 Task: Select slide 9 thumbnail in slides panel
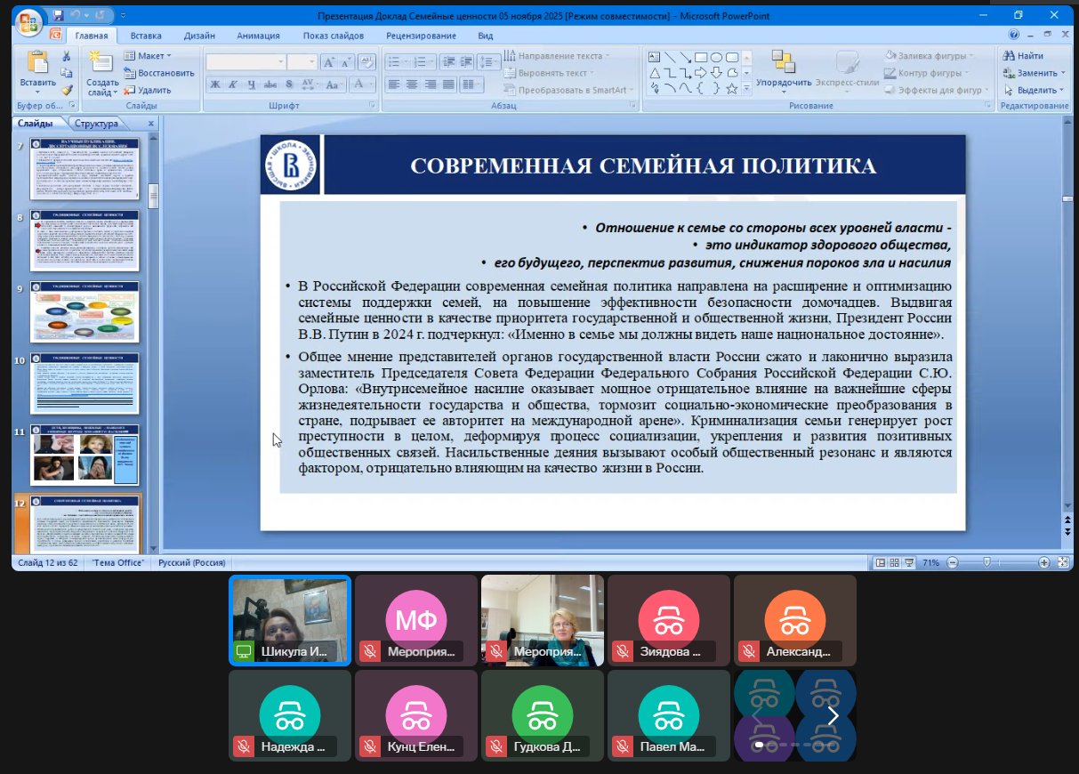85,312
